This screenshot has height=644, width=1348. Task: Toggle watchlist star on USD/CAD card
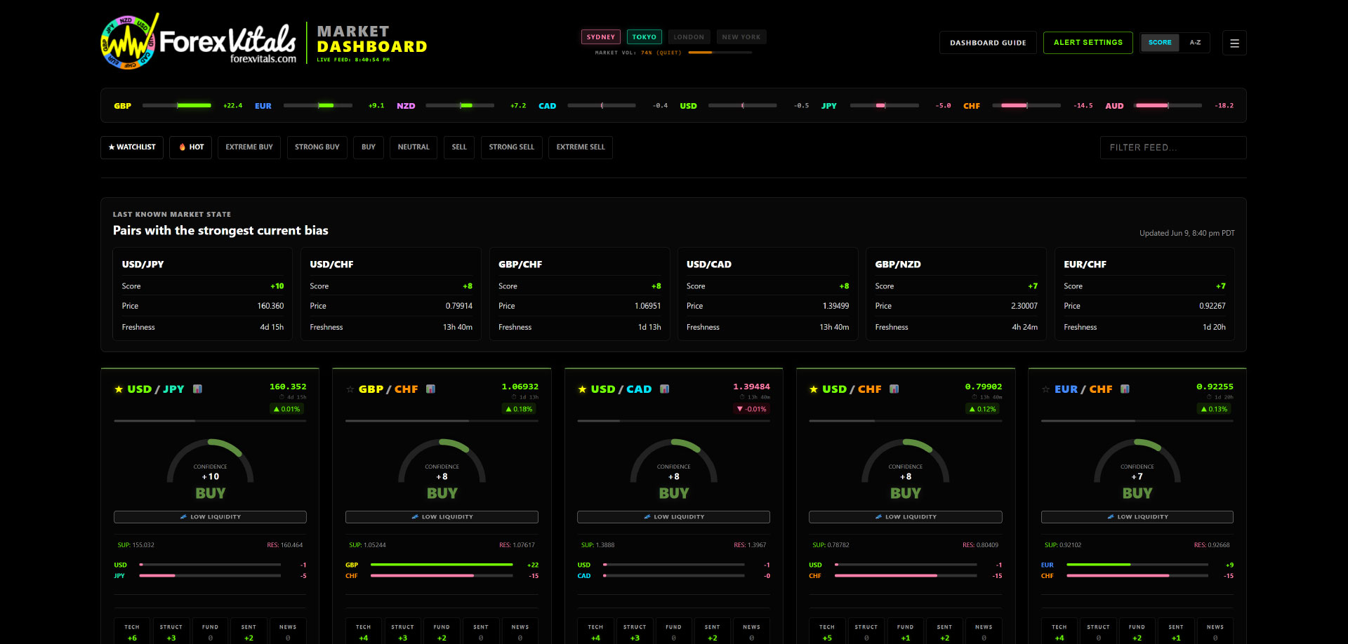[582, 389]
